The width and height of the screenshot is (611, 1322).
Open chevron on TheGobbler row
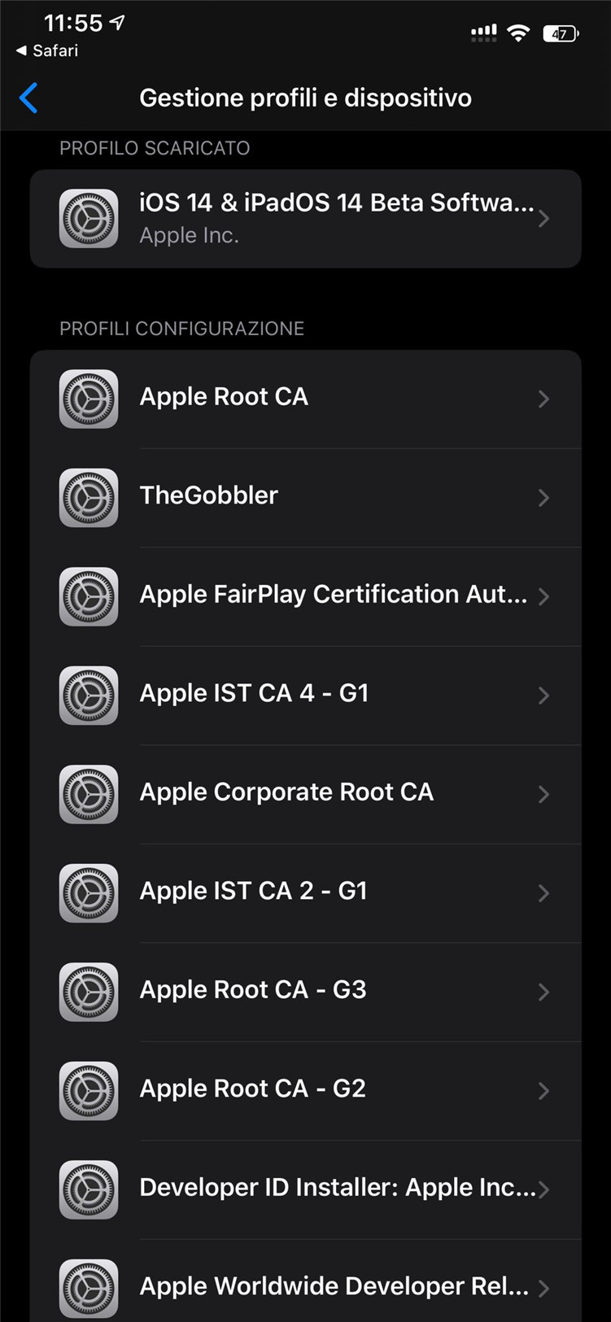543,497
